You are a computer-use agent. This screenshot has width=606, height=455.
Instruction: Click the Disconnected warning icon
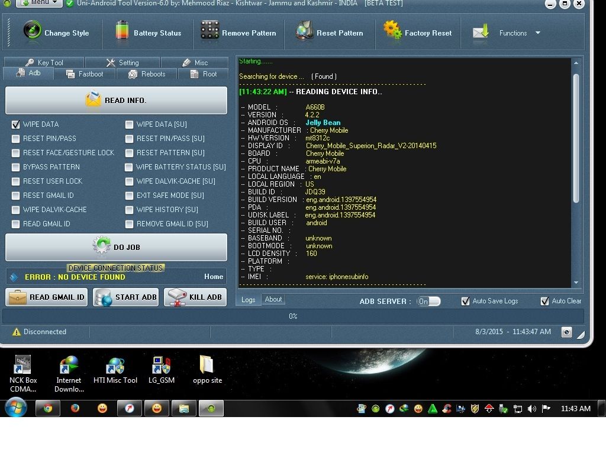16,332
